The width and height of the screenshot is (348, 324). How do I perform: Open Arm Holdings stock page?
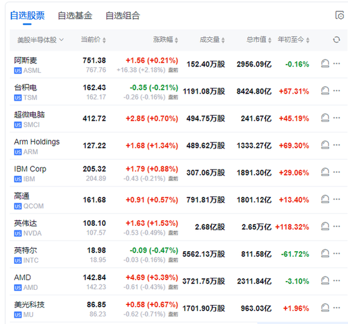click(x=37, y=142)
